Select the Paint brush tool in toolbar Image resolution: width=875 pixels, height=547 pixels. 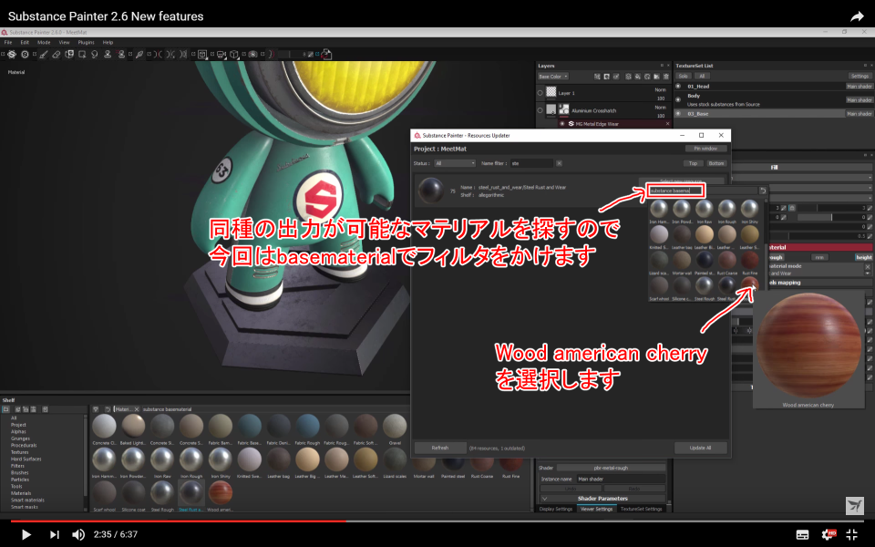(44, 54)
